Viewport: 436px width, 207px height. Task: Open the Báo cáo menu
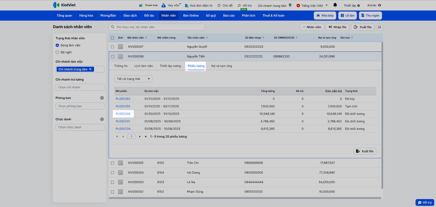coord(229,16)
